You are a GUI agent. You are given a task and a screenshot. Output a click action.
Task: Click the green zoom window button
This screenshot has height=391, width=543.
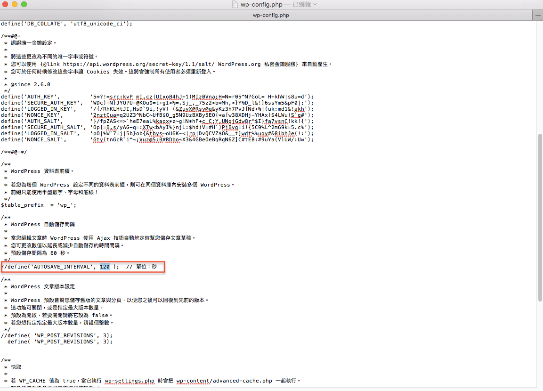click(24, 4)
